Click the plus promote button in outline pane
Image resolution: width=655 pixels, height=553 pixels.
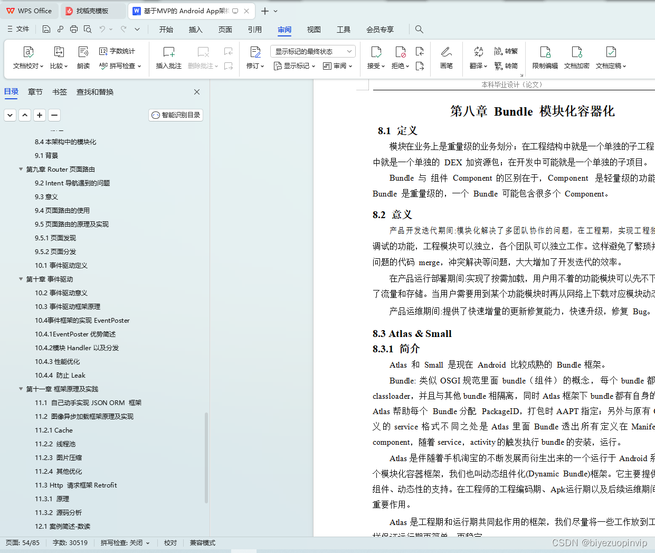pos(40,115)
